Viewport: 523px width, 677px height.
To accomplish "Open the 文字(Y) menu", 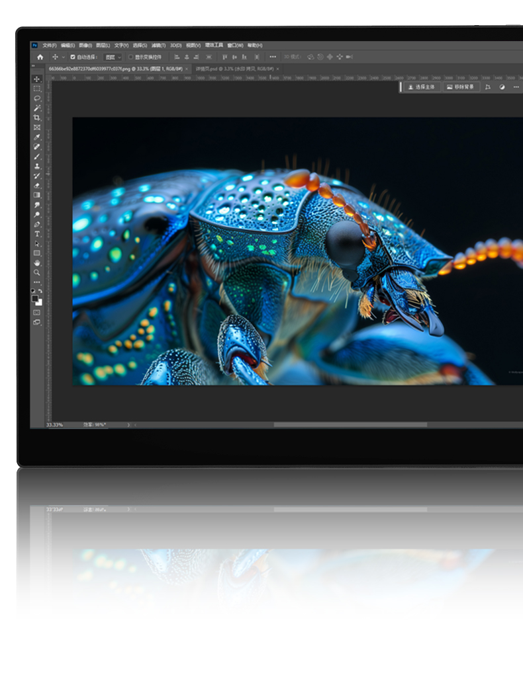I will click(x=121, y=46).
